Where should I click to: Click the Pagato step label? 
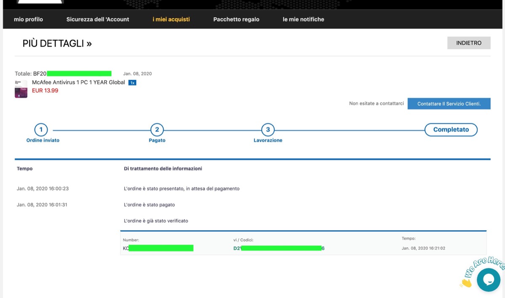click(157, 140)
